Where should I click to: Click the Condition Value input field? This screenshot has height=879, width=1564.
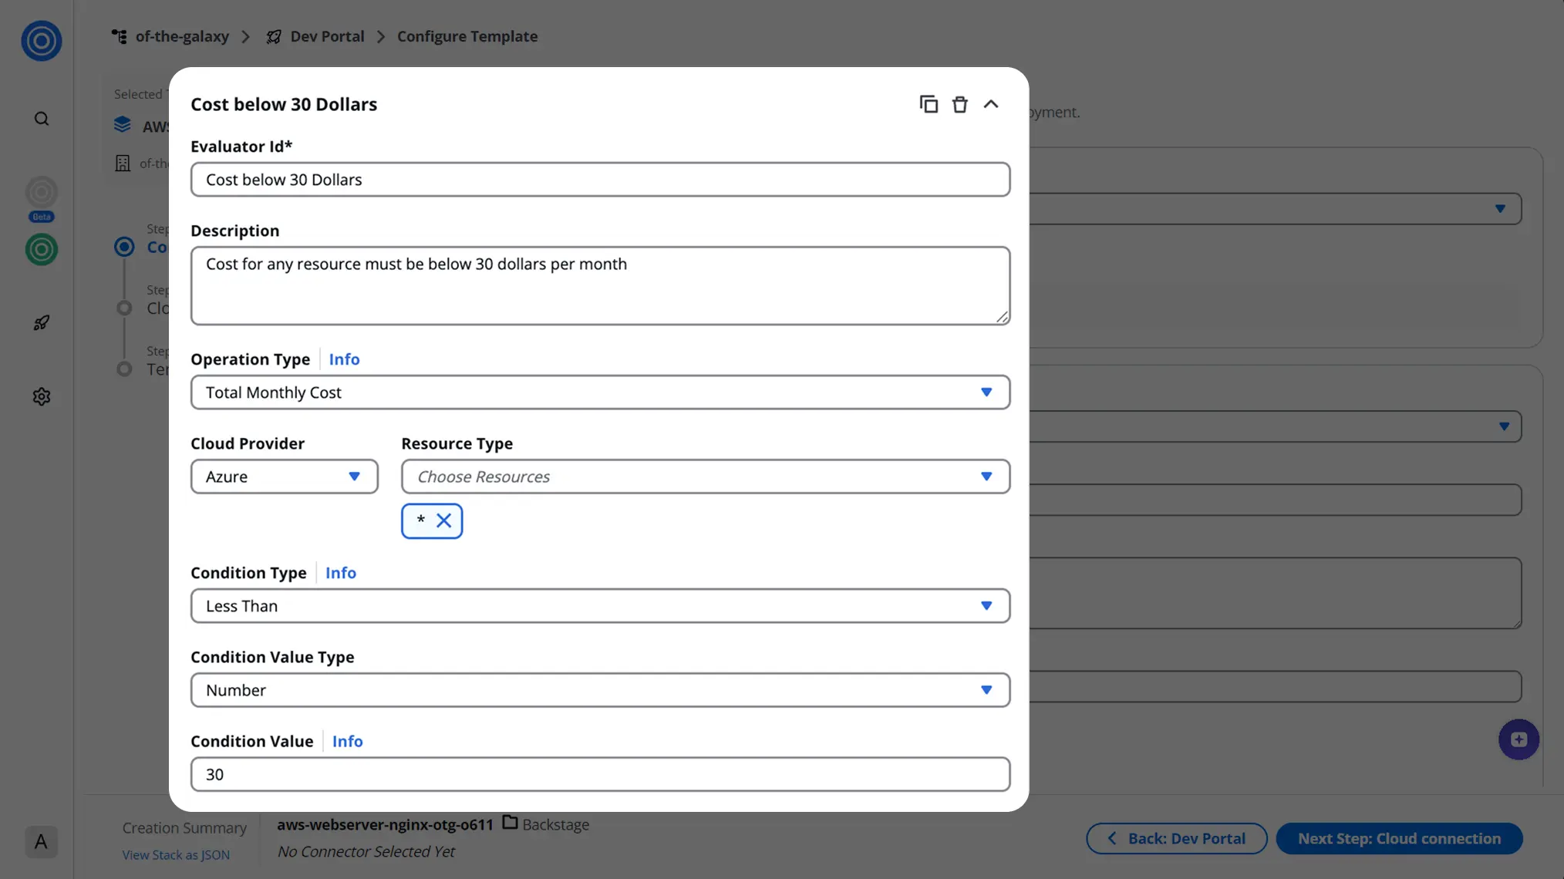pos(600,774)
